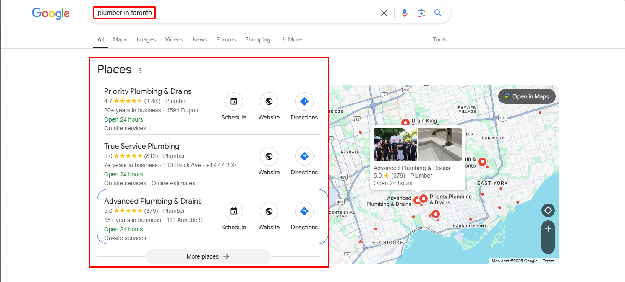This screenshot has height=282, width=625.
Task: Click the (1.4K) review count text
Action: [152, 101]
